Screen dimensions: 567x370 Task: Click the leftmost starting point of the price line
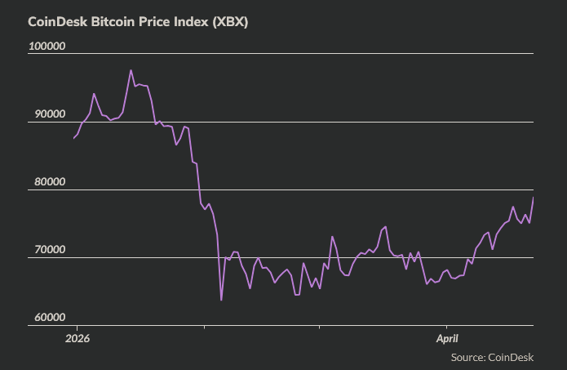click(73, 138)
